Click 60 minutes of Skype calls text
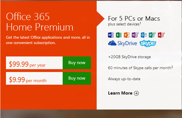The height and width of the screenshot is (118, 182). [x=140, y=68]
